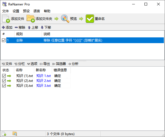Open the 语言 language menu
The width and height of the screenshot is (165, 137).
37,11
